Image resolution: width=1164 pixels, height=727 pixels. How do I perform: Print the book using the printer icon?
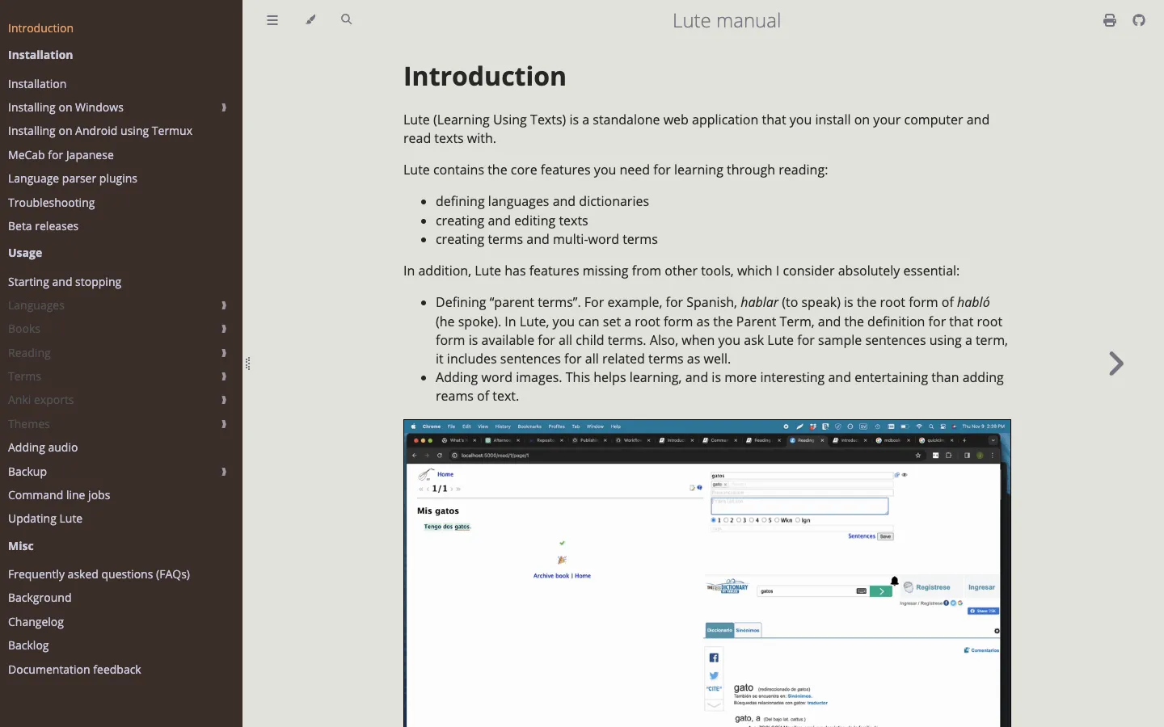coord(1110,21)
